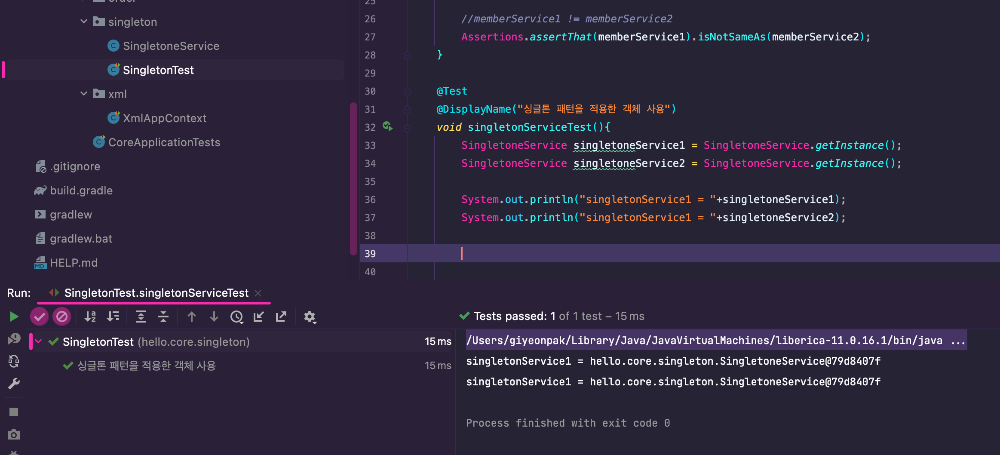
Task: Import tests from file icon
Action: (259, 317)
